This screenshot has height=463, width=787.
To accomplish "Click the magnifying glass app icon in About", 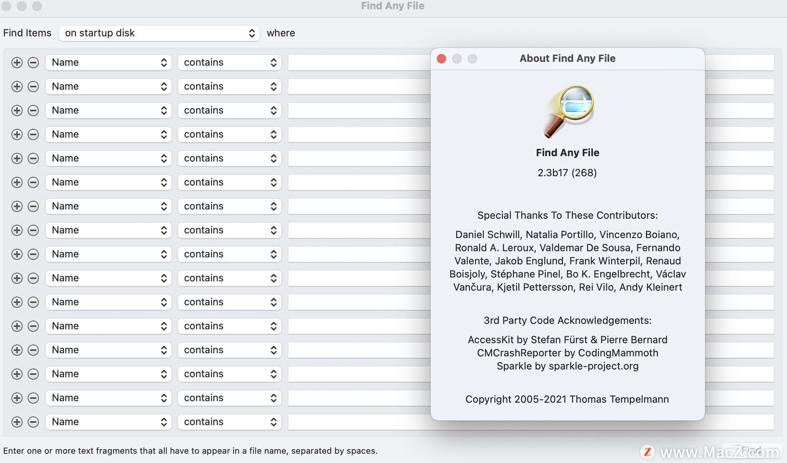I will click(569, 111).
